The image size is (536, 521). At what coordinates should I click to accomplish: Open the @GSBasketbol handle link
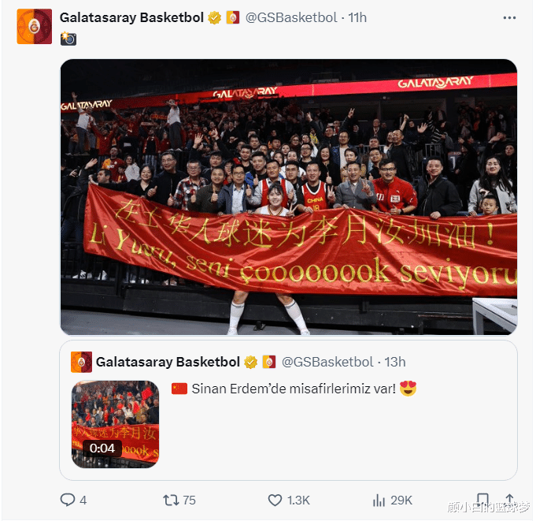pyautogui.click(x=291, y=18)
